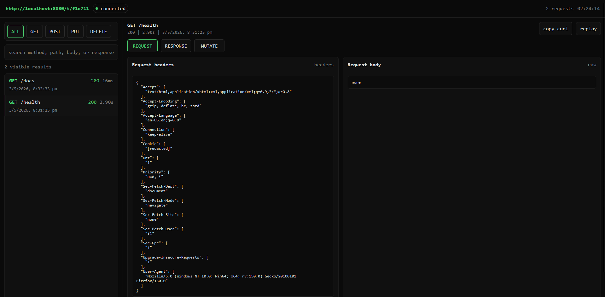The image size is (605, 297).
Task: Click the 'raw' label in body panel
Action: click(x=592, y=65)
